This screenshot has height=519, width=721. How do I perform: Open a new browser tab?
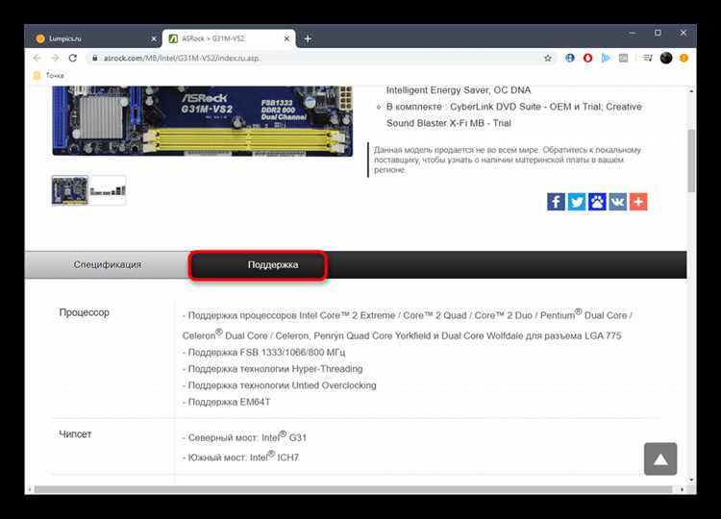coord(308,38)
